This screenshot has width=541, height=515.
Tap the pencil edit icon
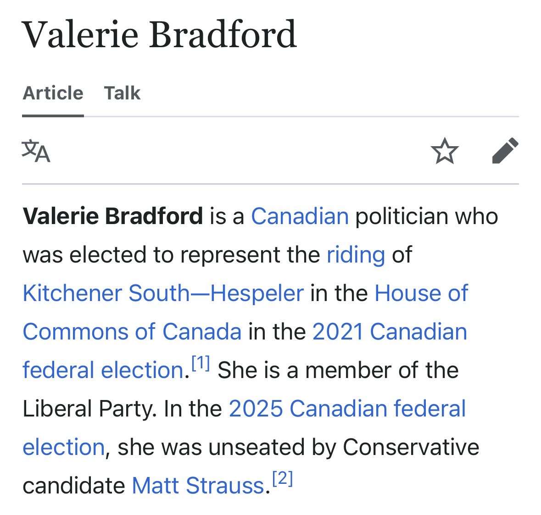pyautogui.click(x=505, y=151)
